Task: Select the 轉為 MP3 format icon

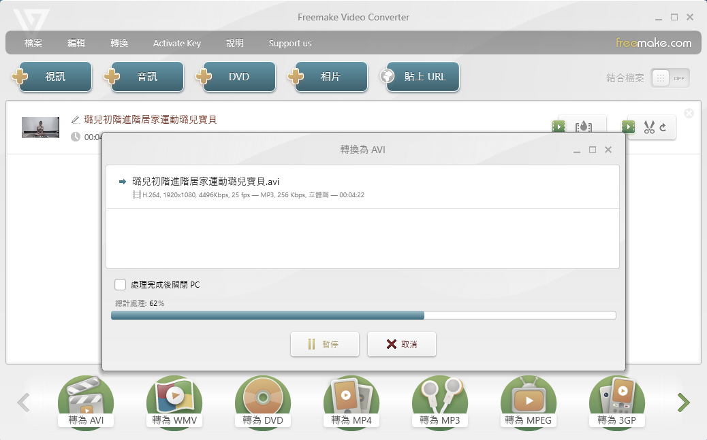Action: [x=439, y=402]
